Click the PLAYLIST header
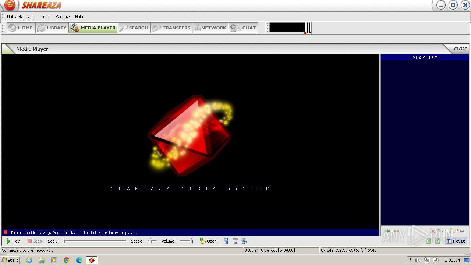Image resolution: width=471 pixels, height=265 pixels. (x=425, y=58)
